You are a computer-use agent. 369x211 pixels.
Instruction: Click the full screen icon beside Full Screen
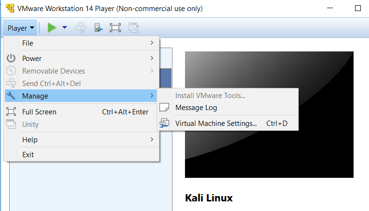[11, 112]
